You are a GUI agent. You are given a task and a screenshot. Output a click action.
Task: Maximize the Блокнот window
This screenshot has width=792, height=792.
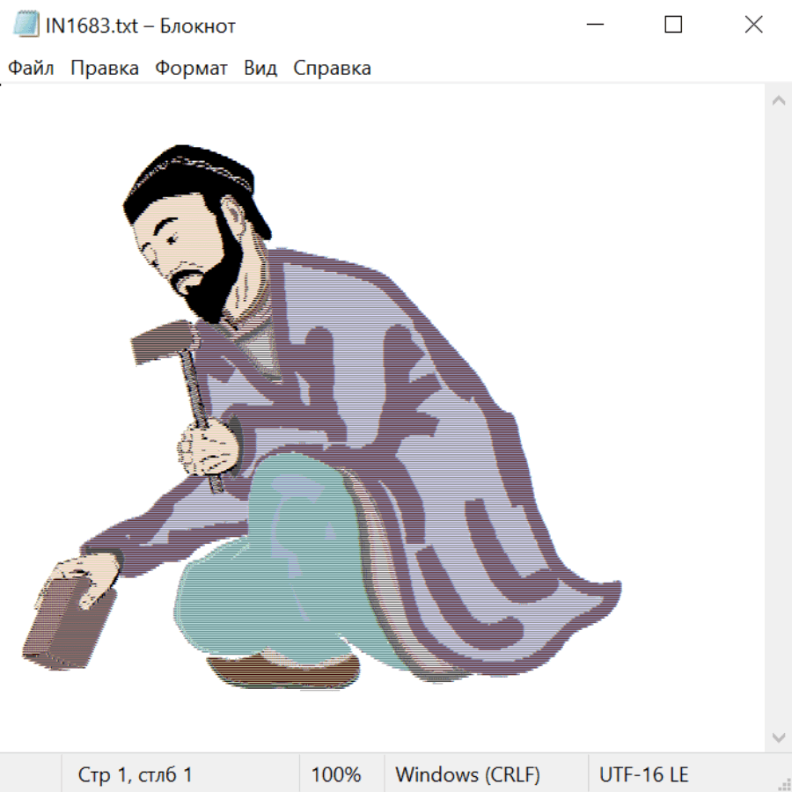pos(673,25)
